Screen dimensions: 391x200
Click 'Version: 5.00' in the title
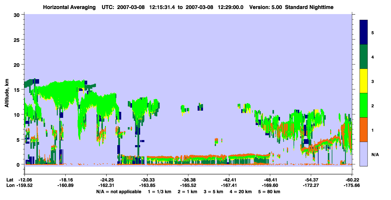pyautogui.click(x=266, y=7)
